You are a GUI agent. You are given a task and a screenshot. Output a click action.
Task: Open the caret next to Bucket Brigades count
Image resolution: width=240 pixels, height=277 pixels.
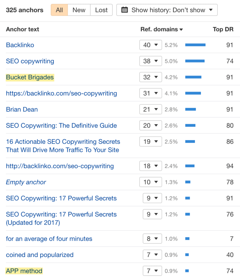pyautogui.click(x=157, y=77)
